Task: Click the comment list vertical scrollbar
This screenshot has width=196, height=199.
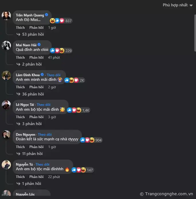Action: [195, 33]
